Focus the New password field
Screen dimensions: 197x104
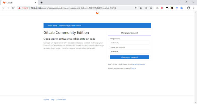click(x=129, y=43)
